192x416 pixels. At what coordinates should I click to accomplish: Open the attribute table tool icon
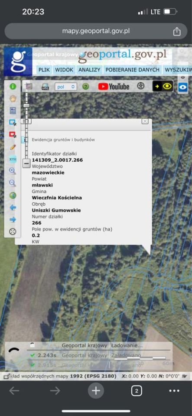click(13, 110)
